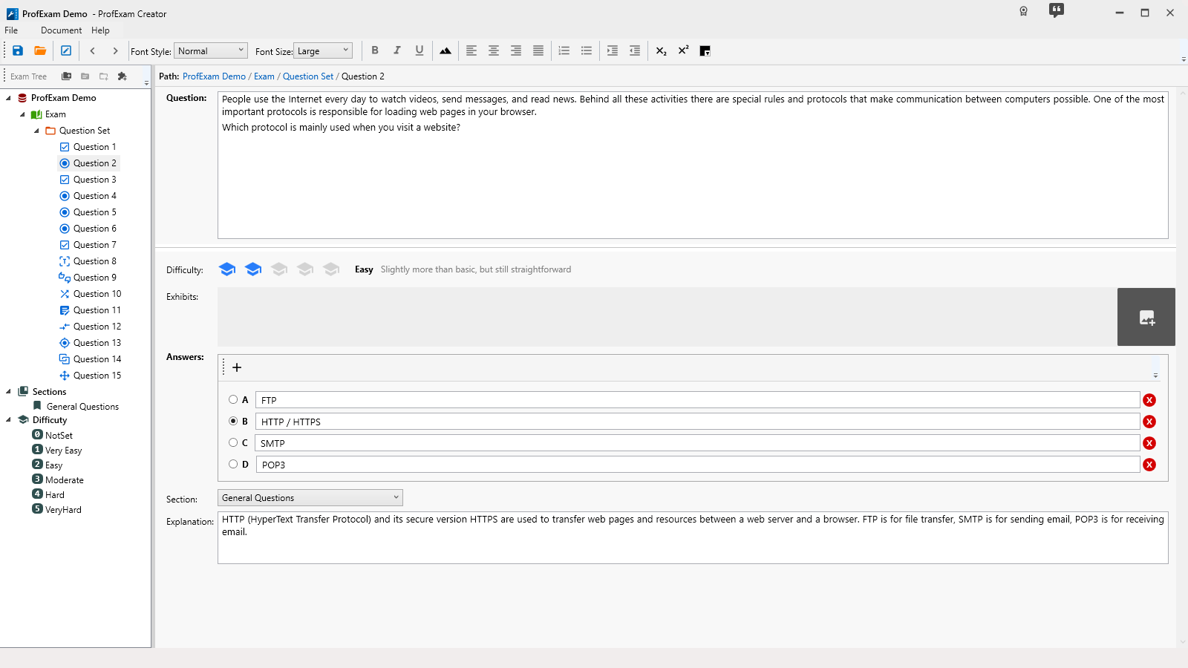Follow the Question Set breadcrumb link

point(307,76)
